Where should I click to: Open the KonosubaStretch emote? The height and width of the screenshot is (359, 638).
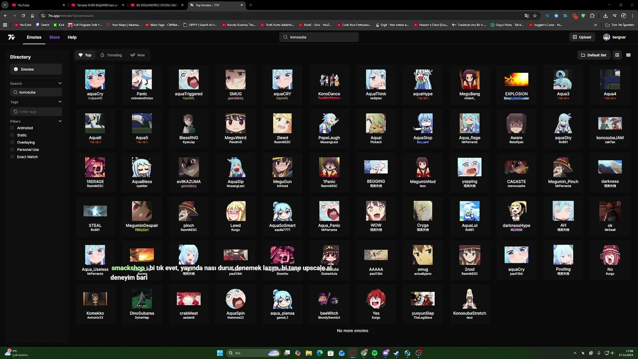click(x=470, y=303)
